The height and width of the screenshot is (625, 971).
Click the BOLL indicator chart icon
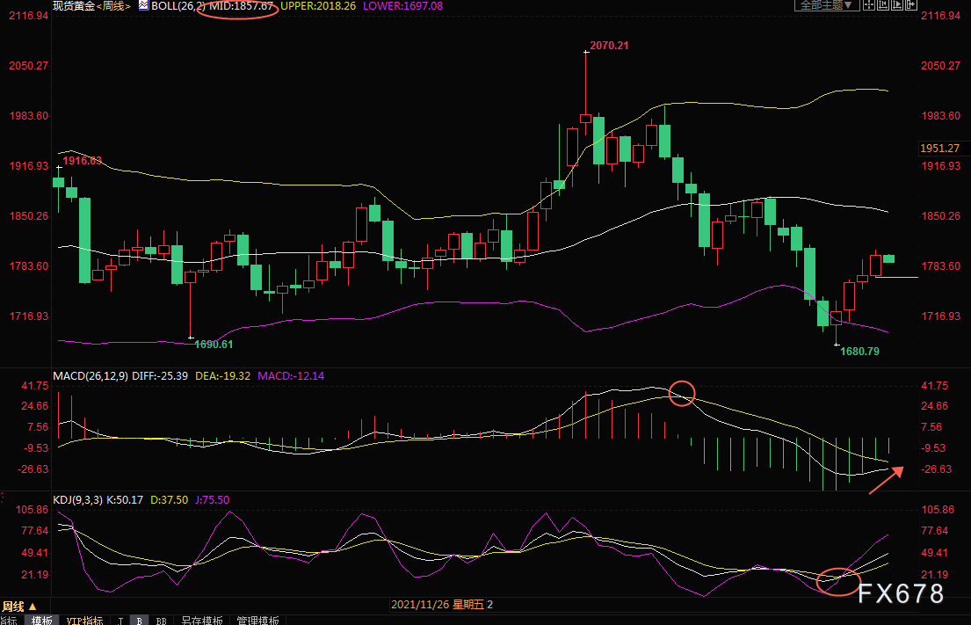[x=143, y=5]
